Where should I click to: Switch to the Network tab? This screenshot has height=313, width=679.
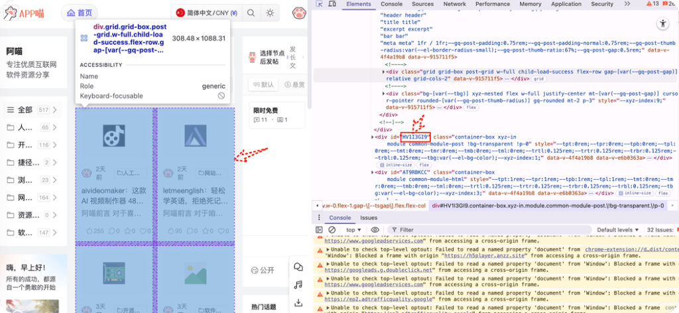tap(454, 4)
